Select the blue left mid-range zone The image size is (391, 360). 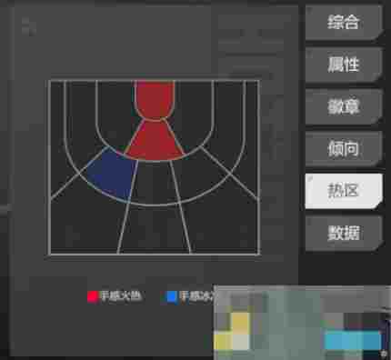[113, 175]
